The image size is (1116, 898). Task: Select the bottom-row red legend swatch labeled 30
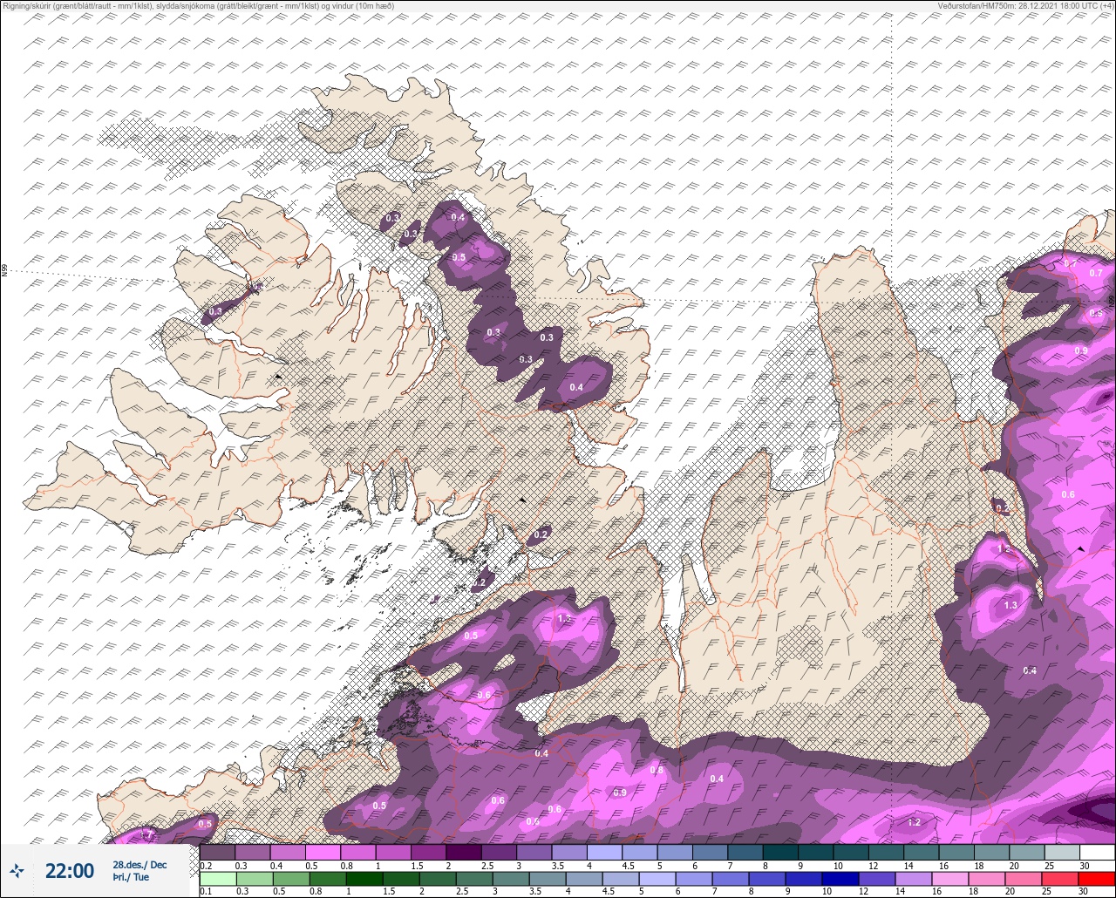click(1097, 879)
